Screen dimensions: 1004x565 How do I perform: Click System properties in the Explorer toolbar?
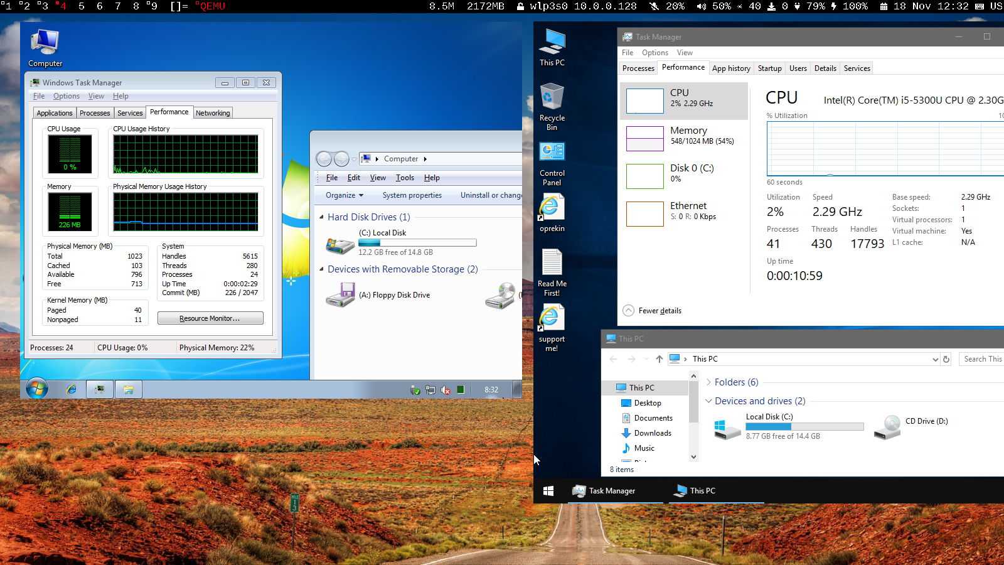[412, 195]
